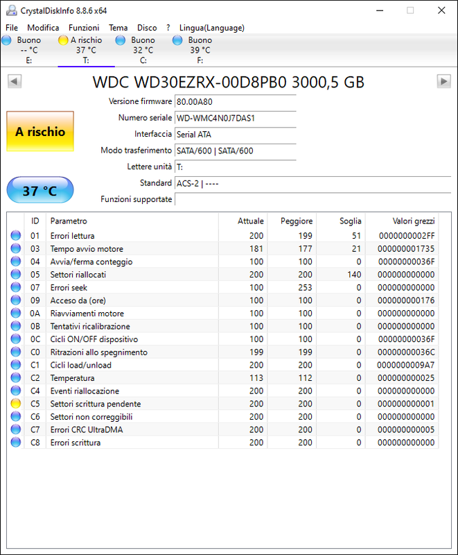The image size is (458, 555).
Task: Click the Peggiore column header
Action: tap(292, 221)
